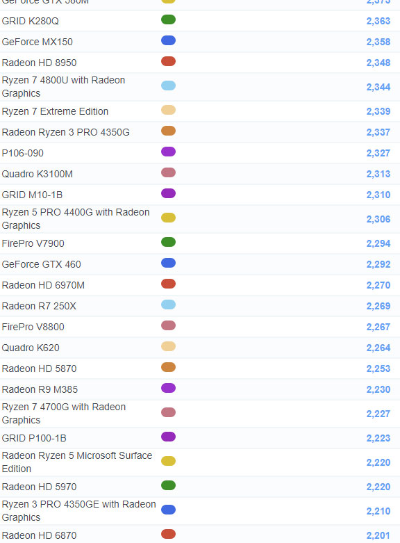Click the orange swatch beside Radeon Ryzen 3 PRO 4350G

coord(168,131)
